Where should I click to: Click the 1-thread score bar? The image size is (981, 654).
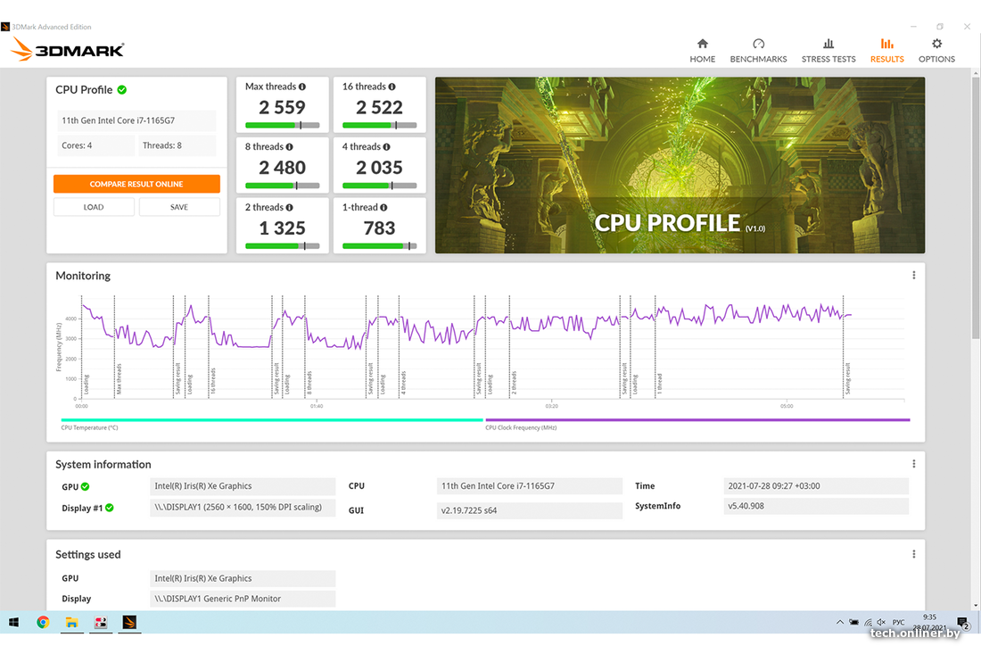379,246
